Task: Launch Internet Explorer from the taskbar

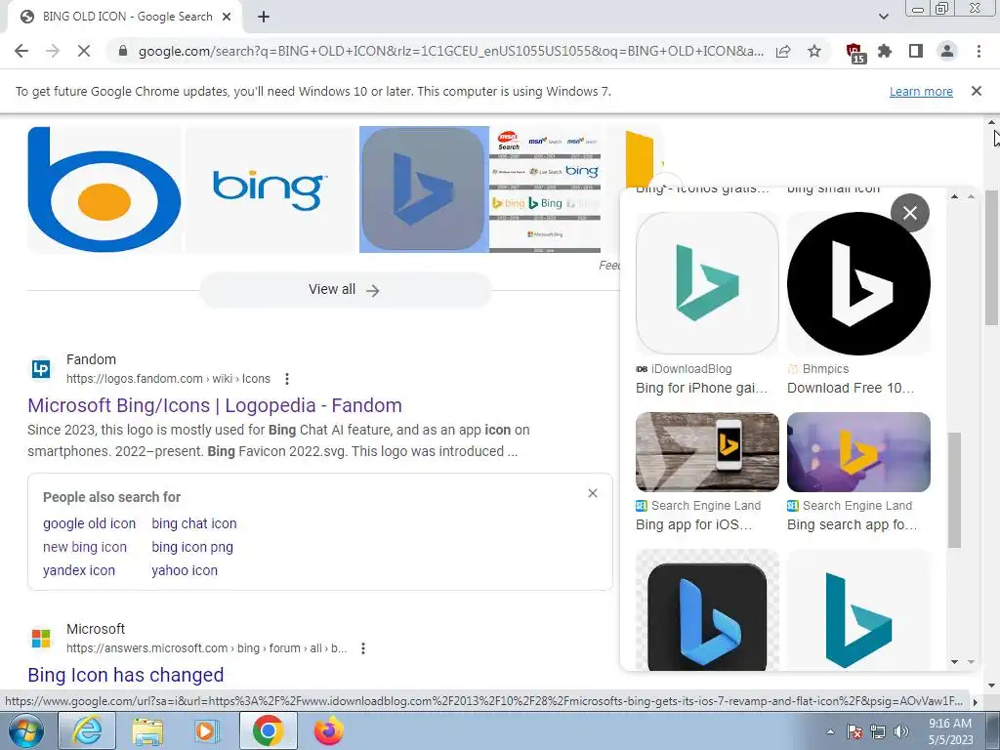Action: click(87, 730)
